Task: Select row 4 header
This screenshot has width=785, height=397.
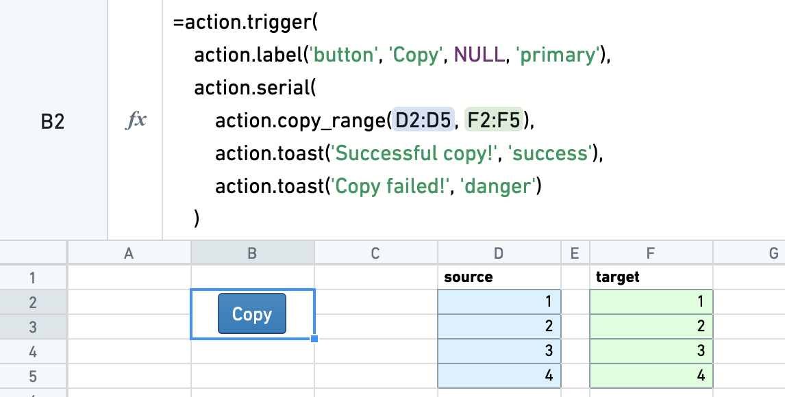Action: click(x=33, y=352)
